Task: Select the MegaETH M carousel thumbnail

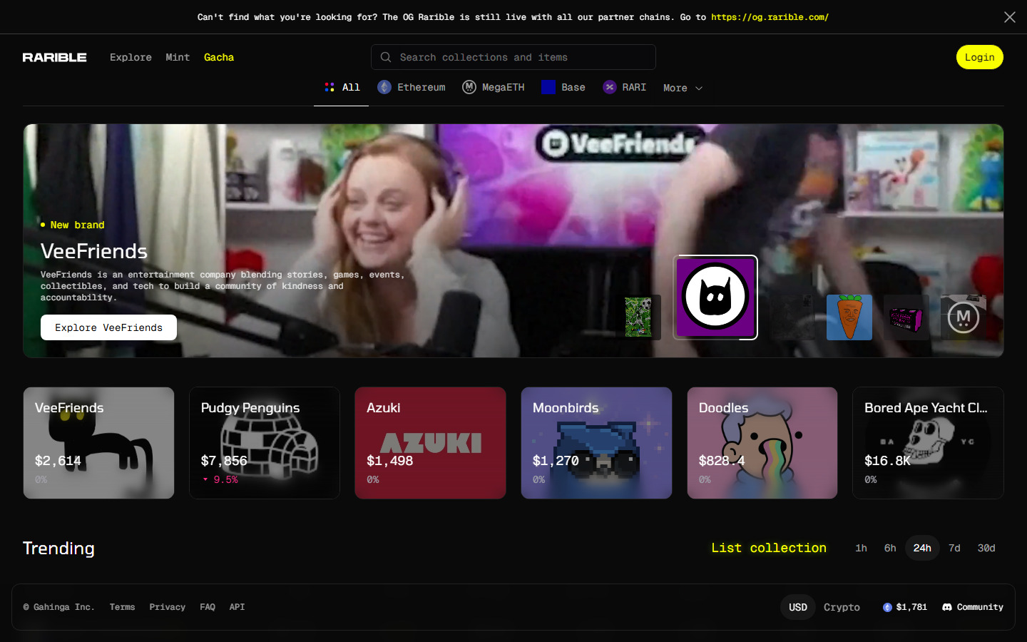Action: [x=964, y=317]
